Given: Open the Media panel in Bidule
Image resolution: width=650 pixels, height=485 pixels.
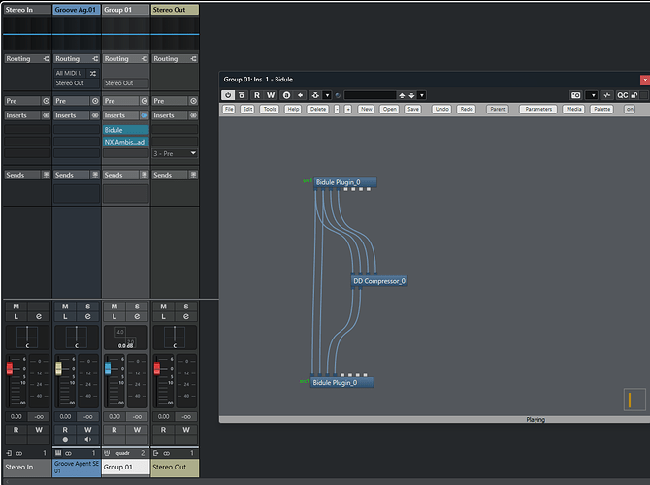Looking at the screenshot, I should click(573, 109).
